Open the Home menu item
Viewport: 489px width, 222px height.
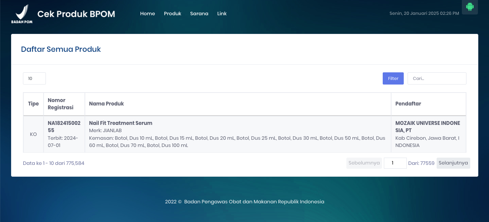point(148,14)
